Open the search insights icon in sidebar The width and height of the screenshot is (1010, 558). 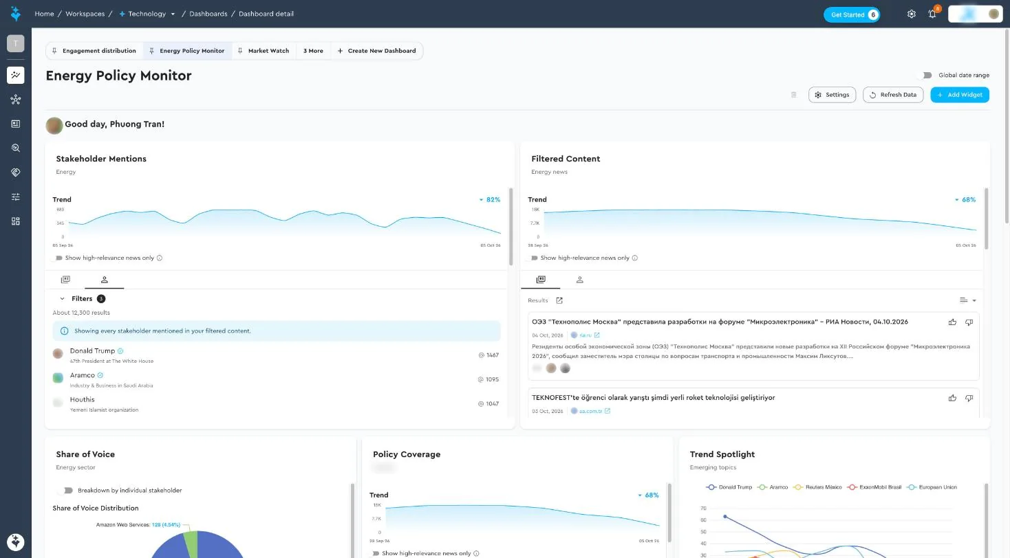16,148
